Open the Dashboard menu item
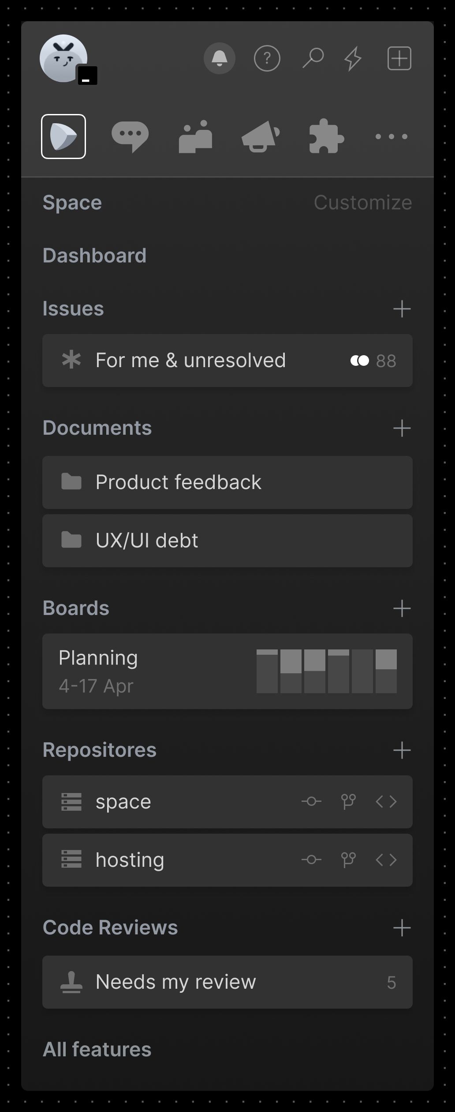The height and width of the screenshot is (1112, 455). point(94,255)
